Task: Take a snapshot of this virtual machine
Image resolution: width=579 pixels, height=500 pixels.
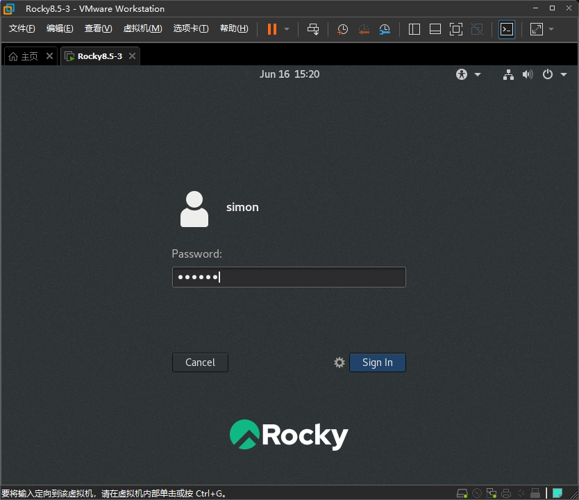Action: pyautogui.click(x=342, y=29)
